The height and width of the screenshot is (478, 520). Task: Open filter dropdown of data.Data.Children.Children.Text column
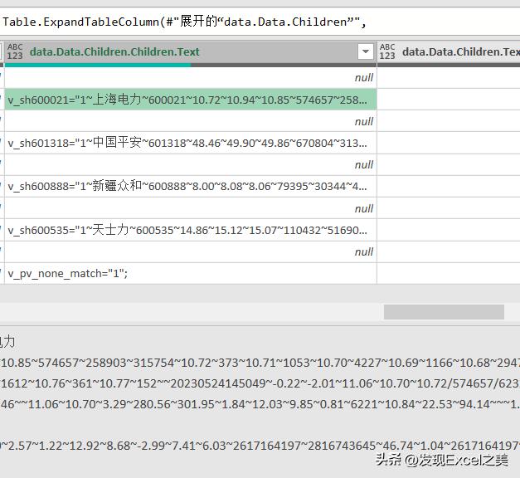click(x=366, y=51)
